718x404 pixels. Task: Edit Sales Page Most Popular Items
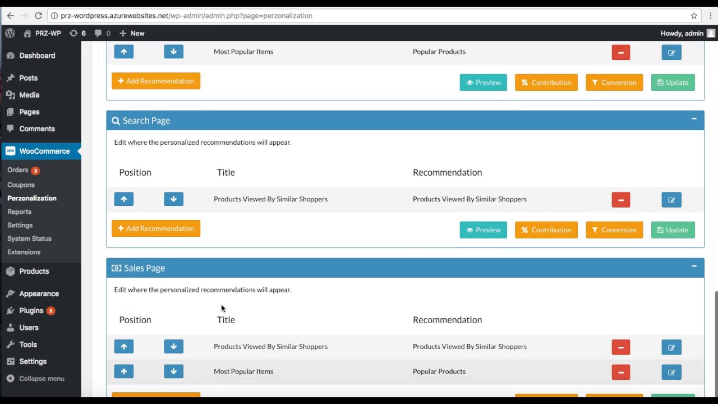pyautogui.click(x=671, y=373)
